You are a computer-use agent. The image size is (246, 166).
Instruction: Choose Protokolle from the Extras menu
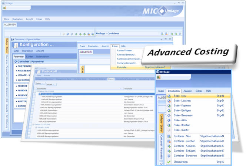click(x=122, y=68)
